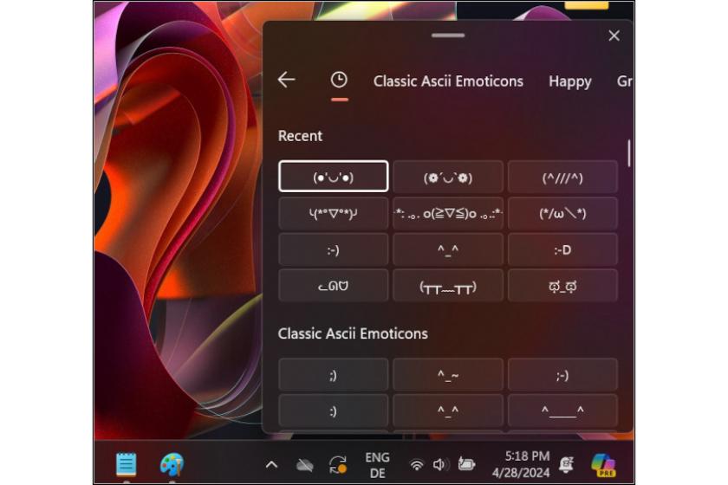Click the battery charging icon
Viewport: 728px width, 485px height.
pyautogui.click(x=466, y=463)
